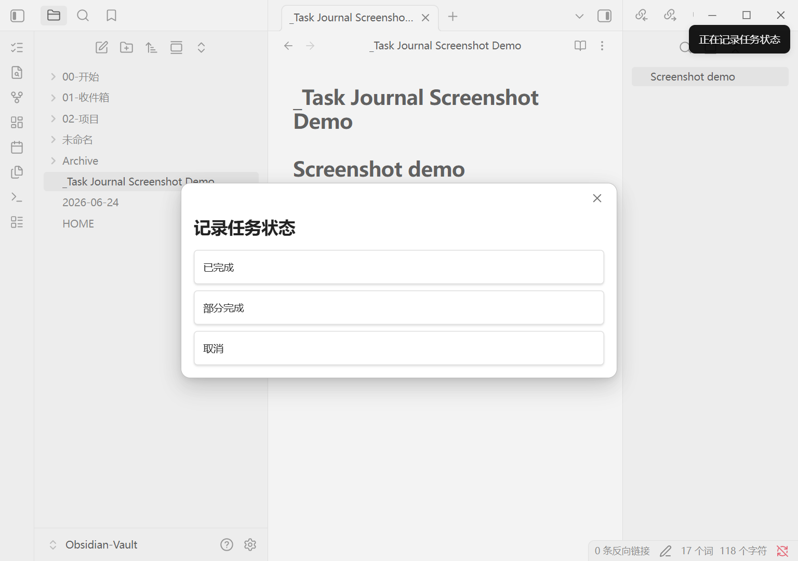
Task: Open the 2026-06-24 note
Action: click(90, 203)
